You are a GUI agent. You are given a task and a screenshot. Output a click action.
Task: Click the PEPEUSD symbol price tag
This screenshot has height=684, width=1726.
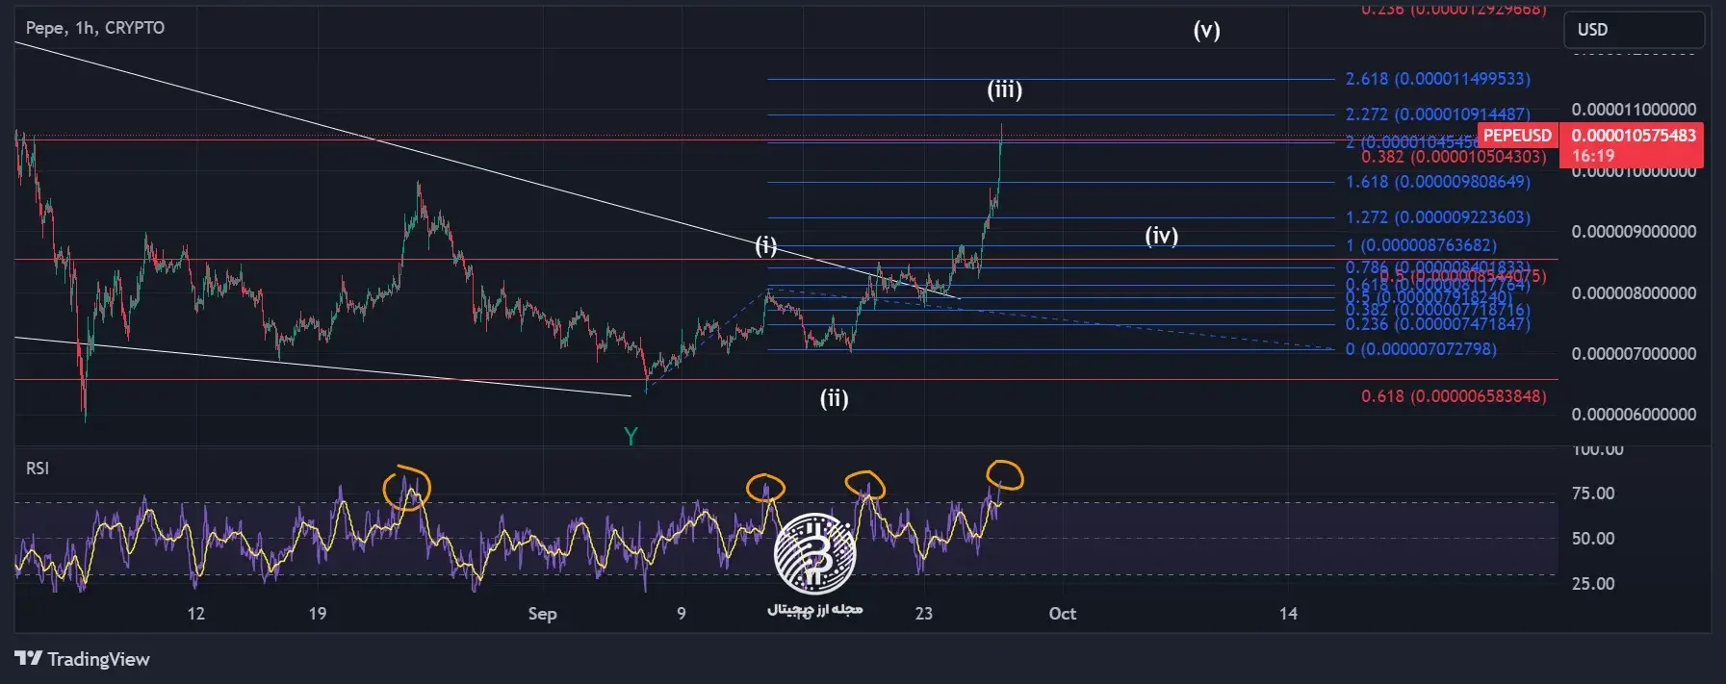click(1517, 136)
